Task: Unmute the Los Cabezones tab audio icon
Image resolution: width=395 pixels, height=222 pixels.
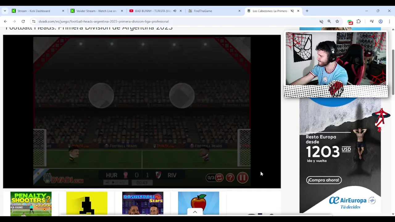Action: [x=292, y=11]
